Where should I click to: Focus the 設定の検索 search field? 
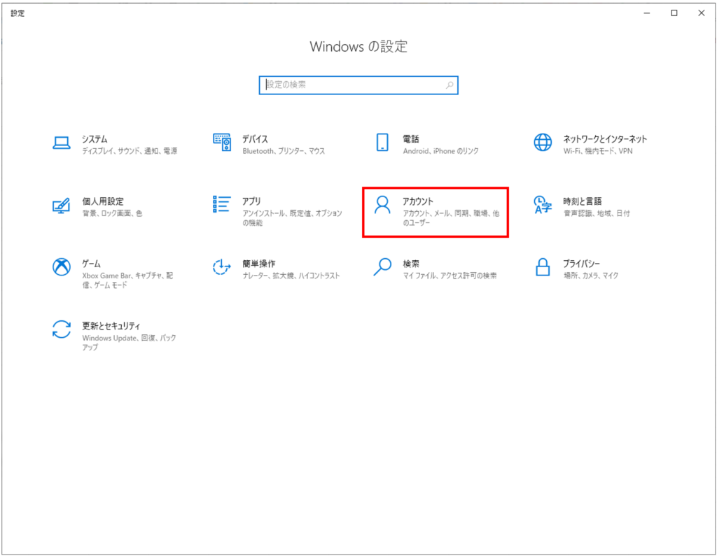tap(358, 85)
